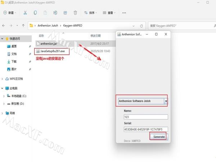The height and width of the screenshot is (162, 216).
Task: Collapse Quick access (快速访问) section
Action: (x=2, y=39)
